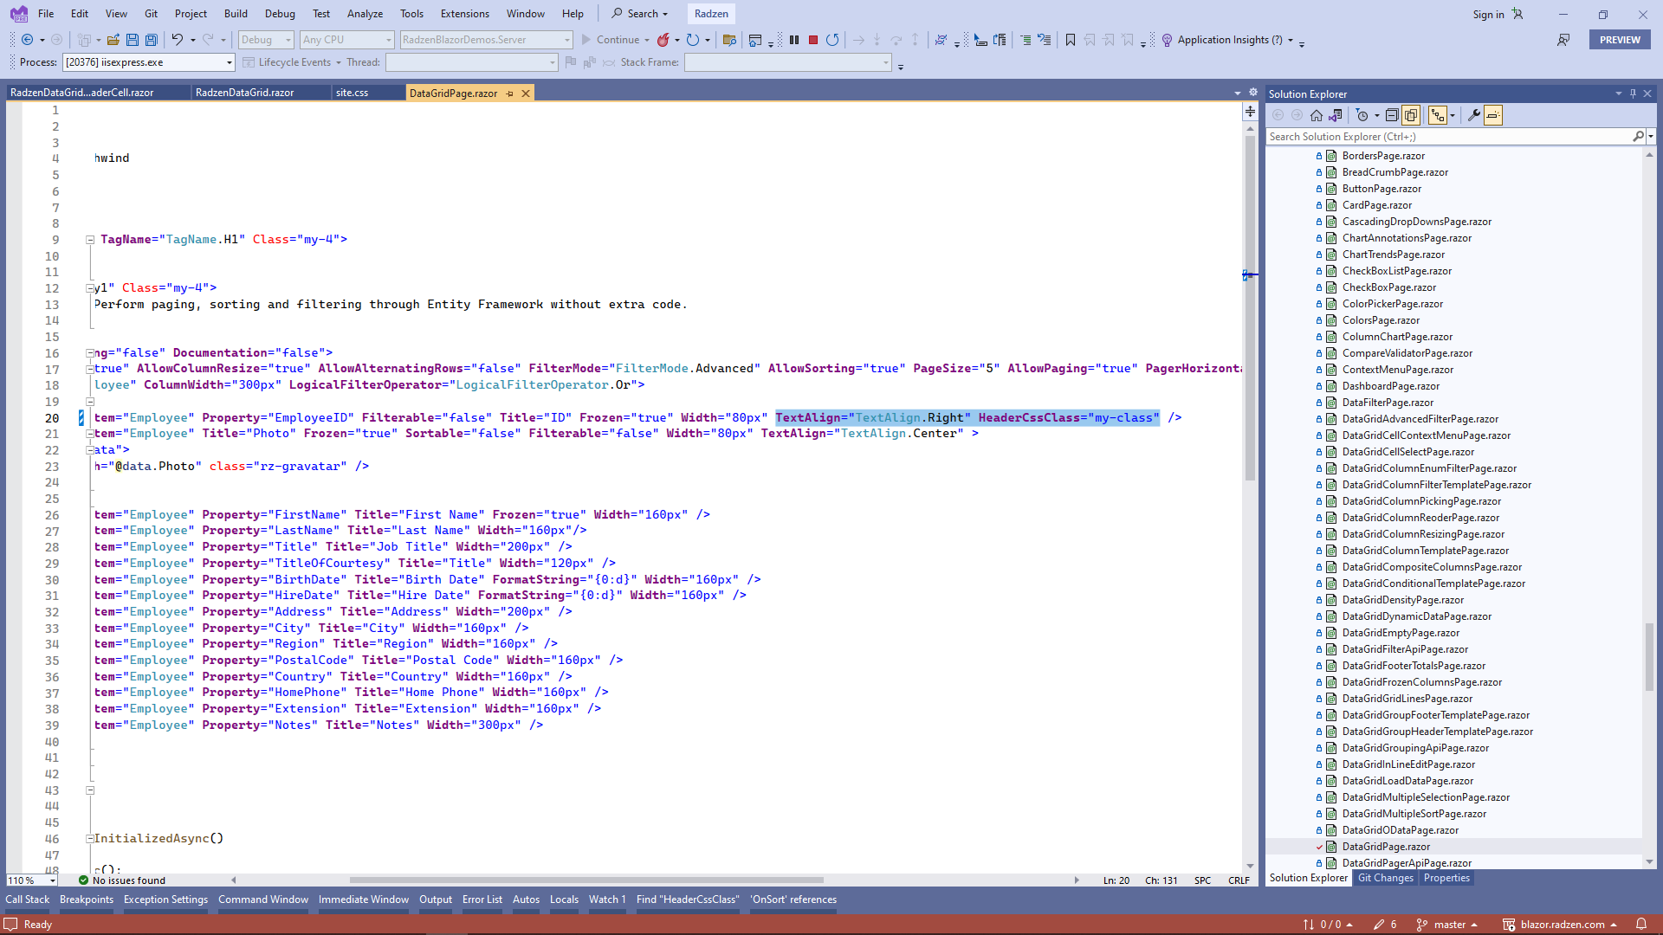
Task: Stop debugging with the red Stop icon
Action: [x=812, y=40]
